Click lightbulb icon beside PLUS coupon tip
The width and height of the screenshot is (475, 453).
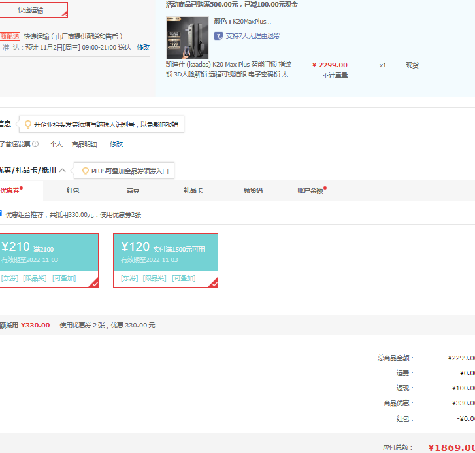tap(86, 171)
